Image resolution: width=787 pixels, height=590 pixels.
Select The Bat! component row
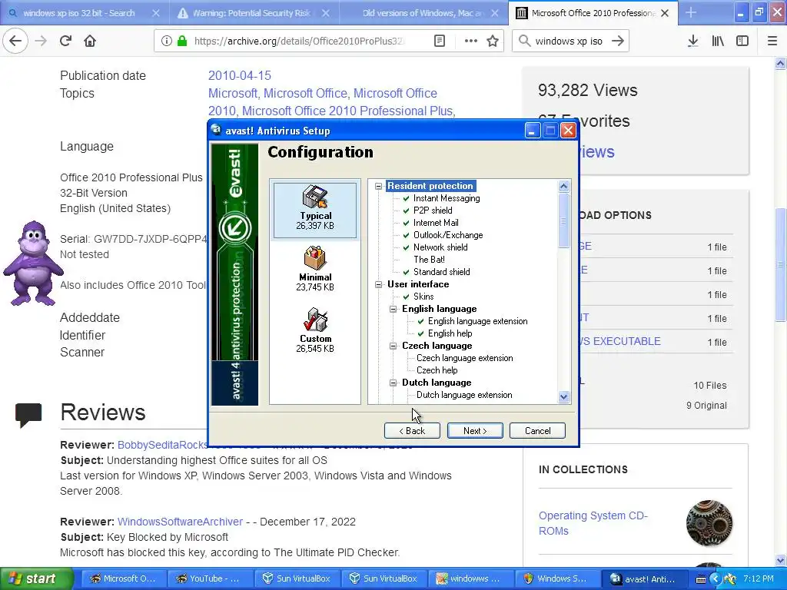[429, 260]
